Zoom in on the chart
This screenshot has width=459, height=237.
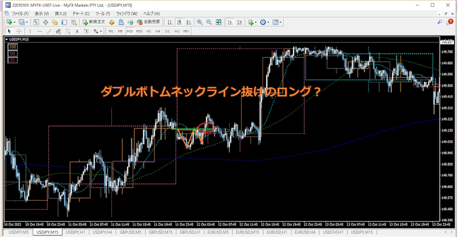(x=200, y=22)
